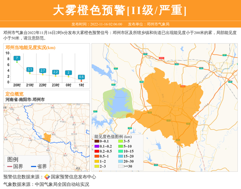Click the 1时 axis label
Image resolution: width=241 pixels, height=189 pixels.
pos(81,85)
